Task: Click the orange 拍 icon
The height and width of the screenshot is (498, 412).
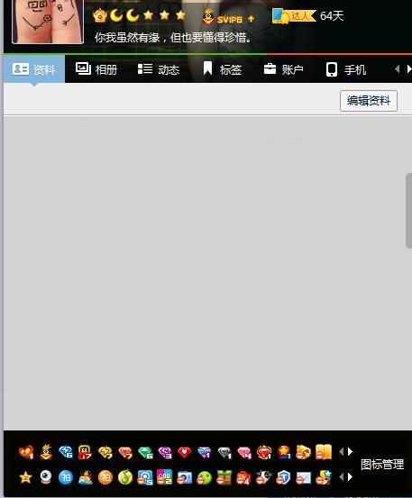Action: click(x=105, y=477)
